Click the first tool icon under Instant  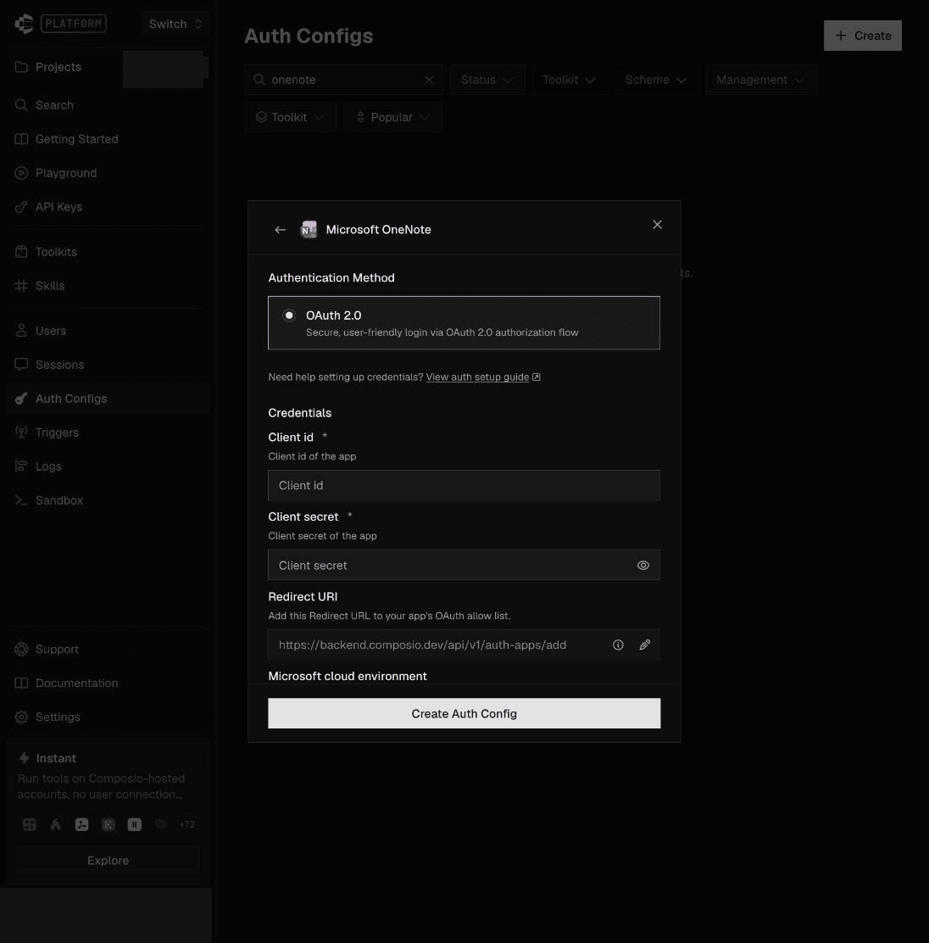(29, 824)
